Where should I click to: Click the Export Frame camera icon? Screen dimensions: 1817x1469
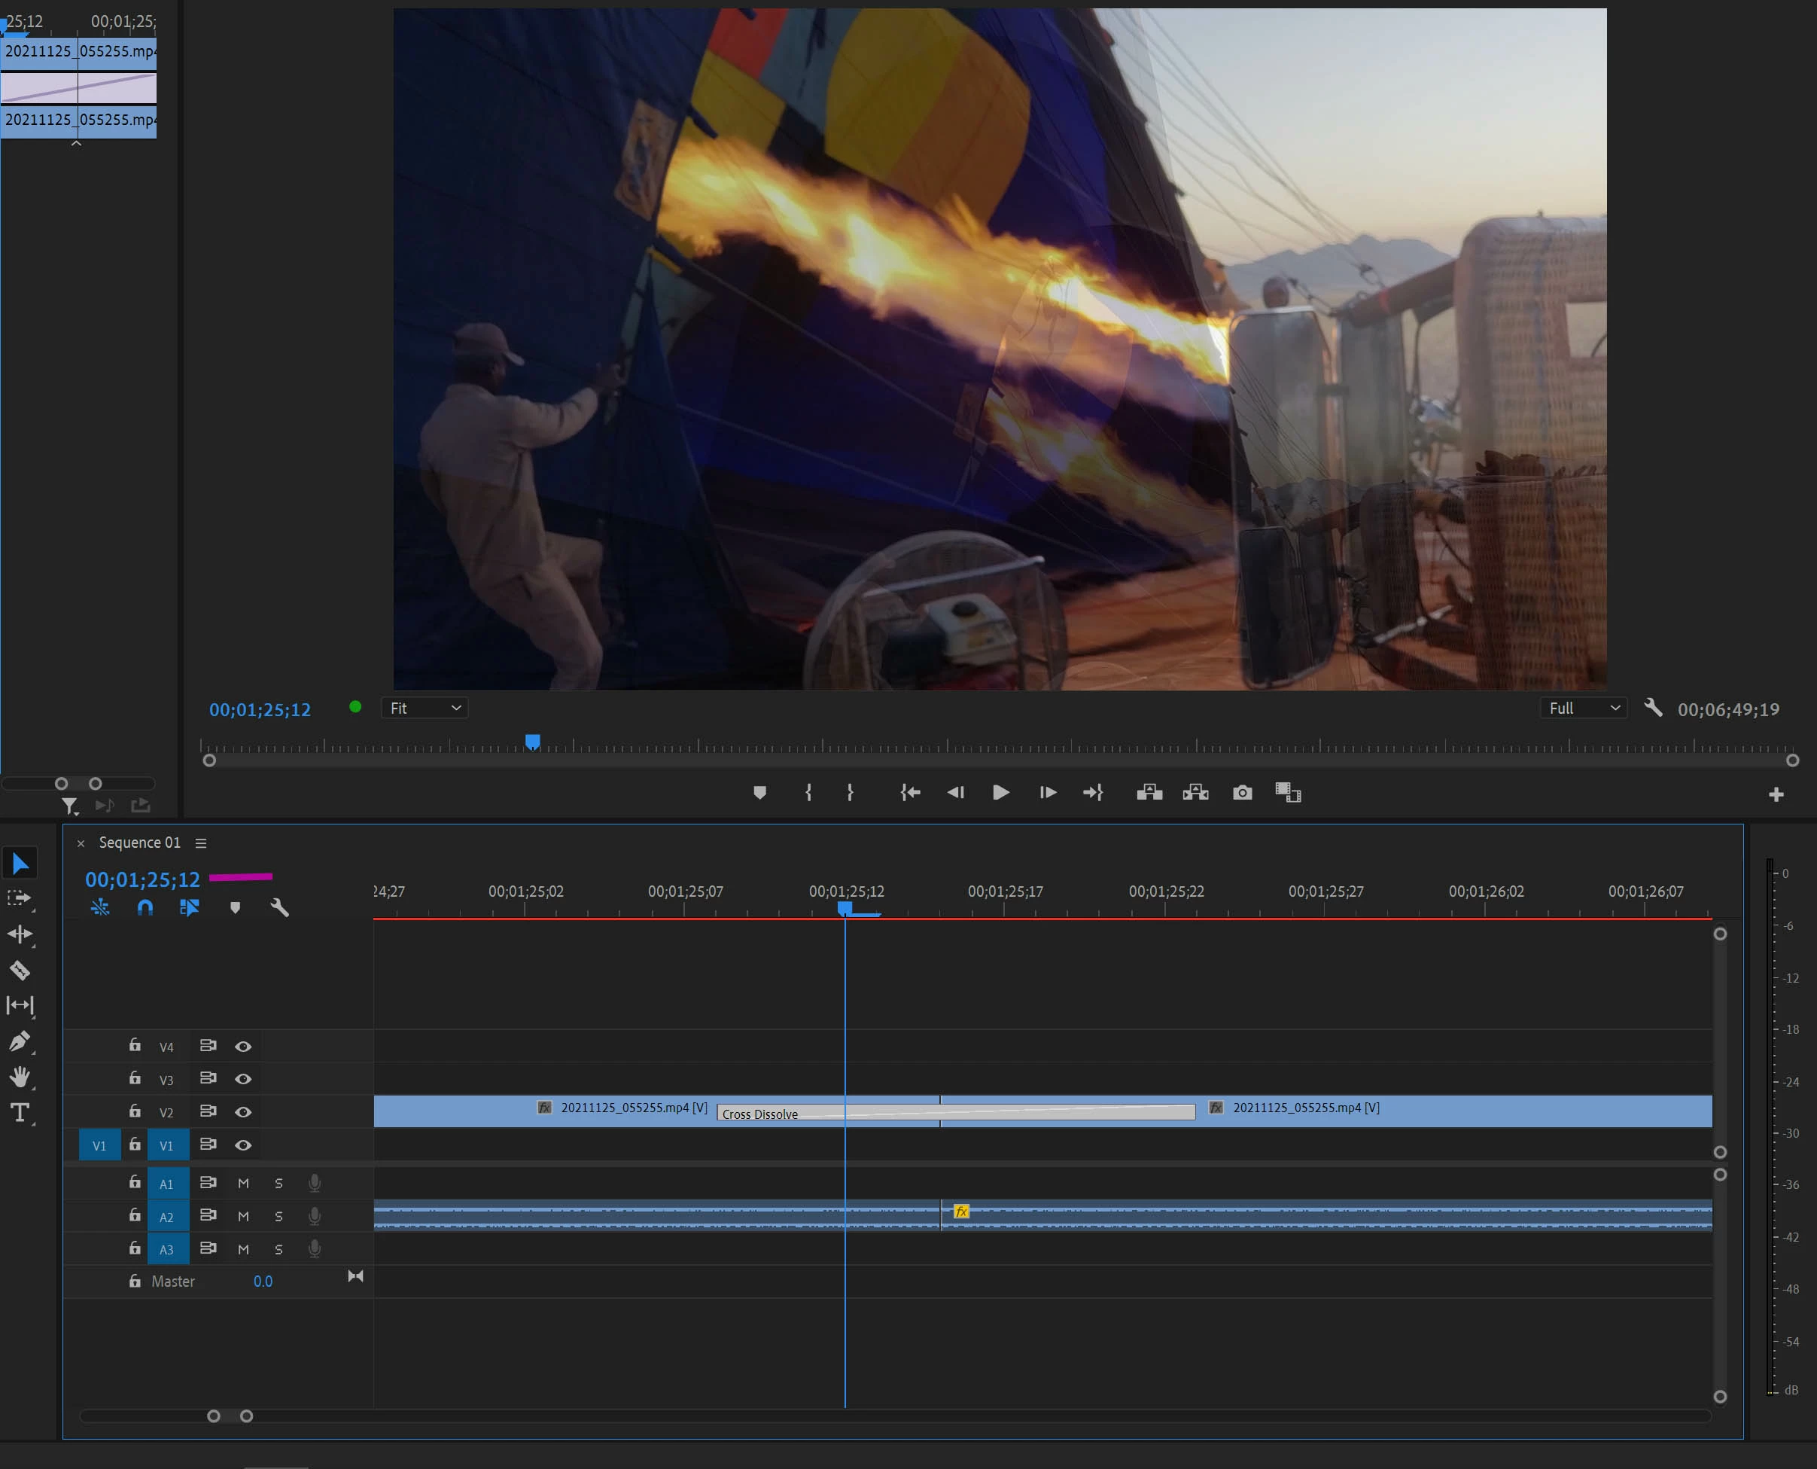[1242, 793]
